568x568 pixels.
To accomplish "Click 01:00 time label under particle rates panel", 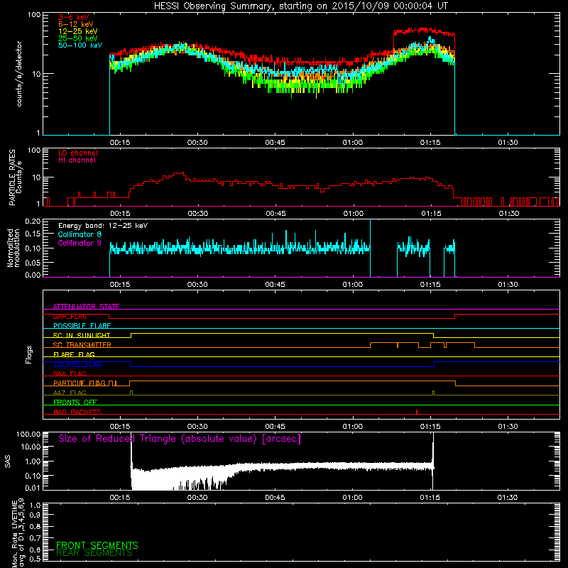I will coord(353,214).
